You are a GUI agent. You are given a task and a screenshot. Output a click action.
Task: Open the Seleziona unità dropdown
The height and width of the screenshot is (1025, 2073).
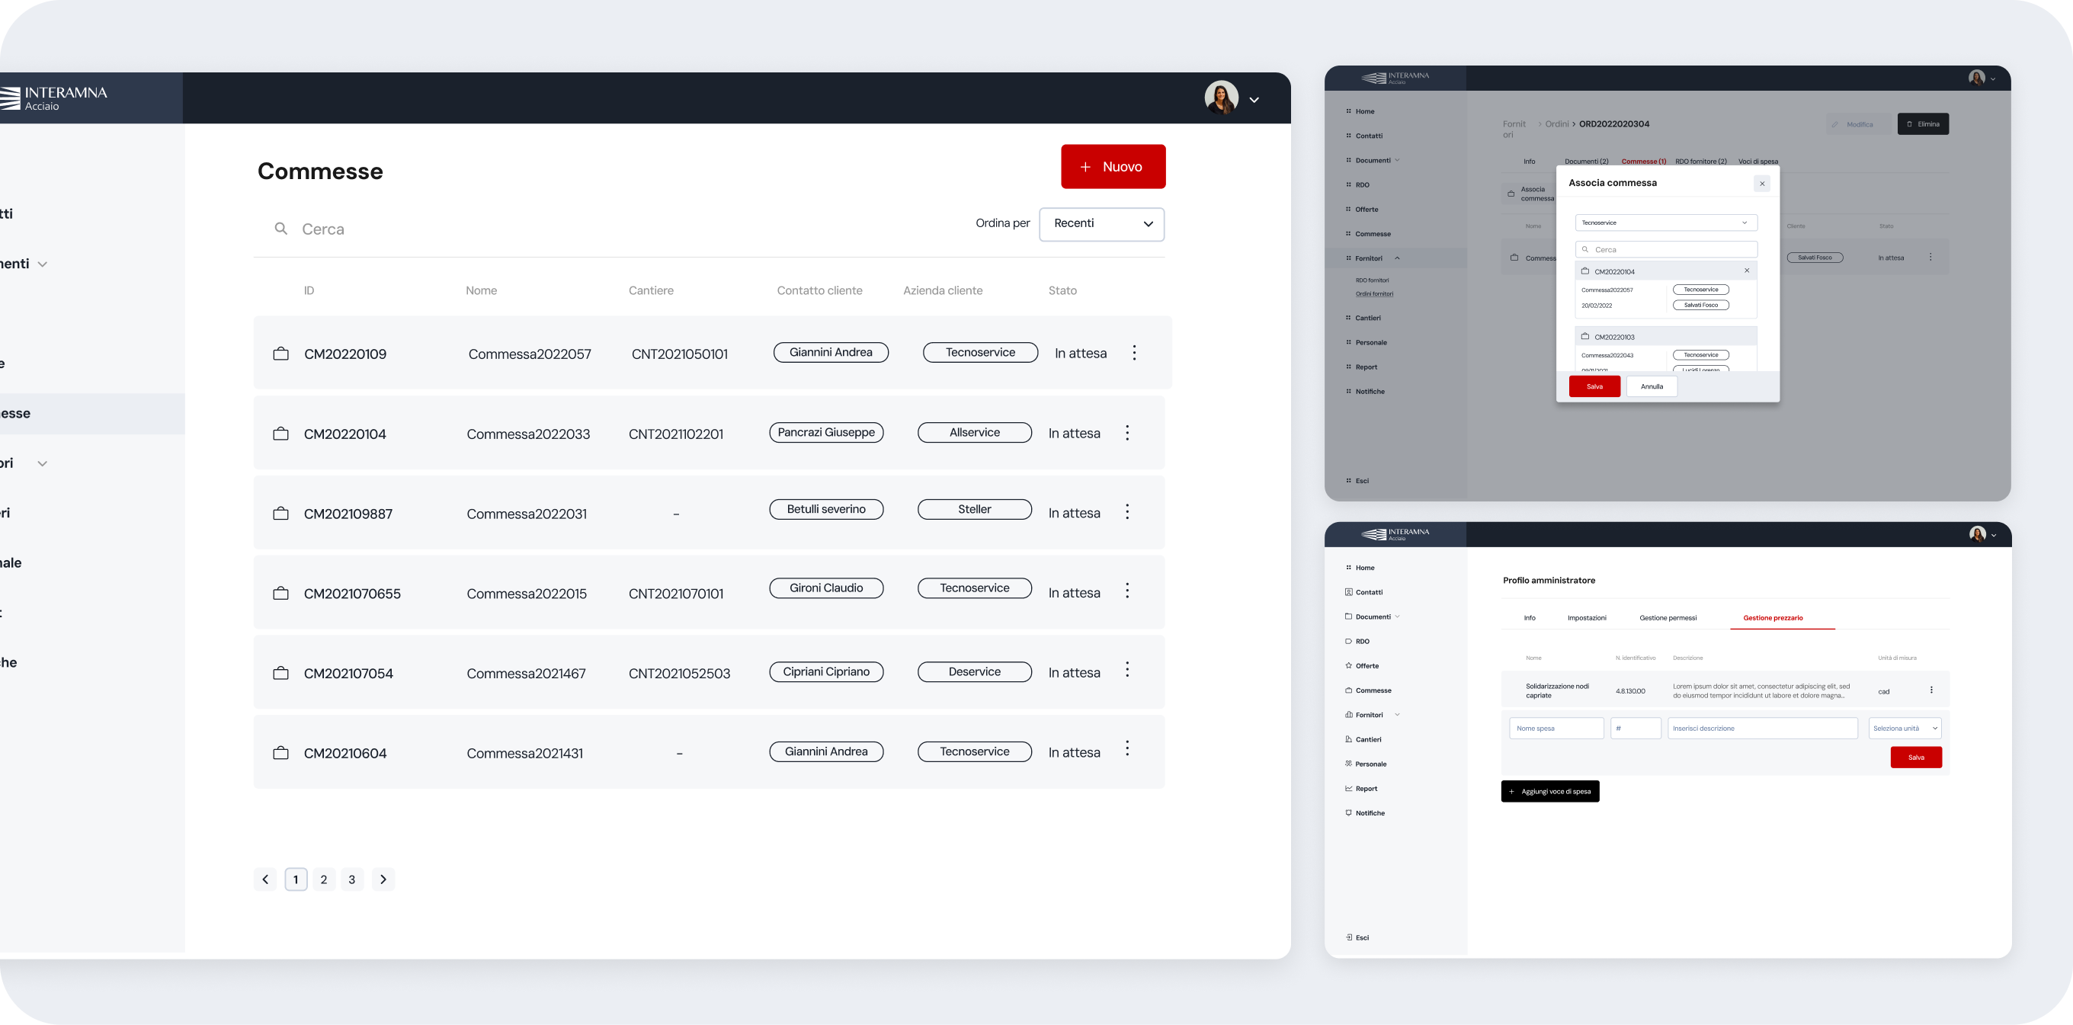click(1905, 728)
